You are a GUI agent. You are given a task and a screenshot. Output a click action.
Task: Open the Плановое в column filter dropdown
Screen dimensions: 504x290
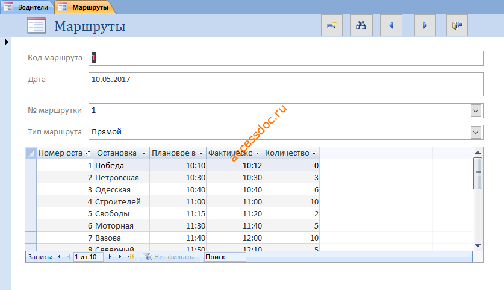tap(201, 153)
